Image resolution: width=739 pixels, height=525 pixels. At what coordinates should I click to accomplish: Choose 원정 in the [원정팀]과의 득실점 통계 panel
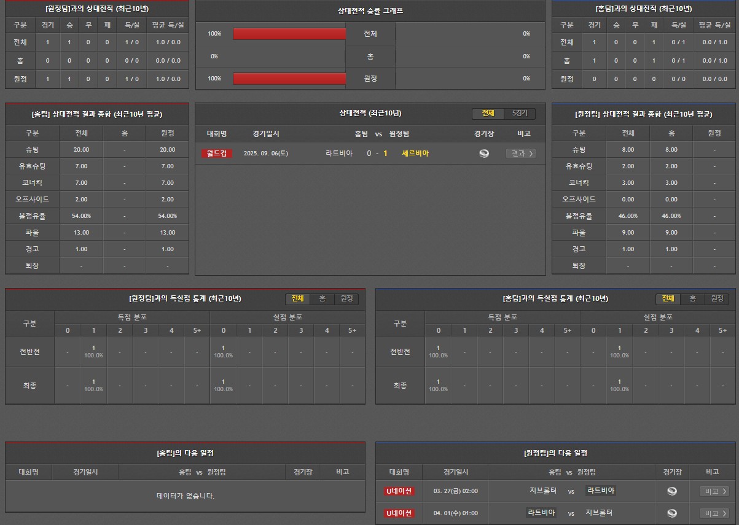[346, 299]
